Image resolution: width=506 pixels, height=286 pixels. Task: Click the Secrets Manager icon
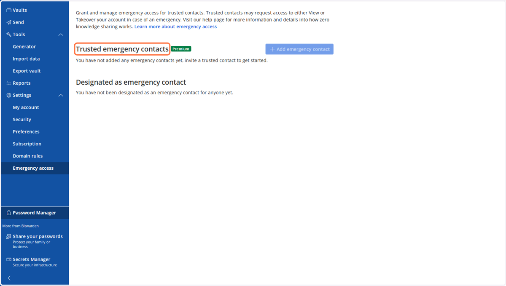pos(9,259)
